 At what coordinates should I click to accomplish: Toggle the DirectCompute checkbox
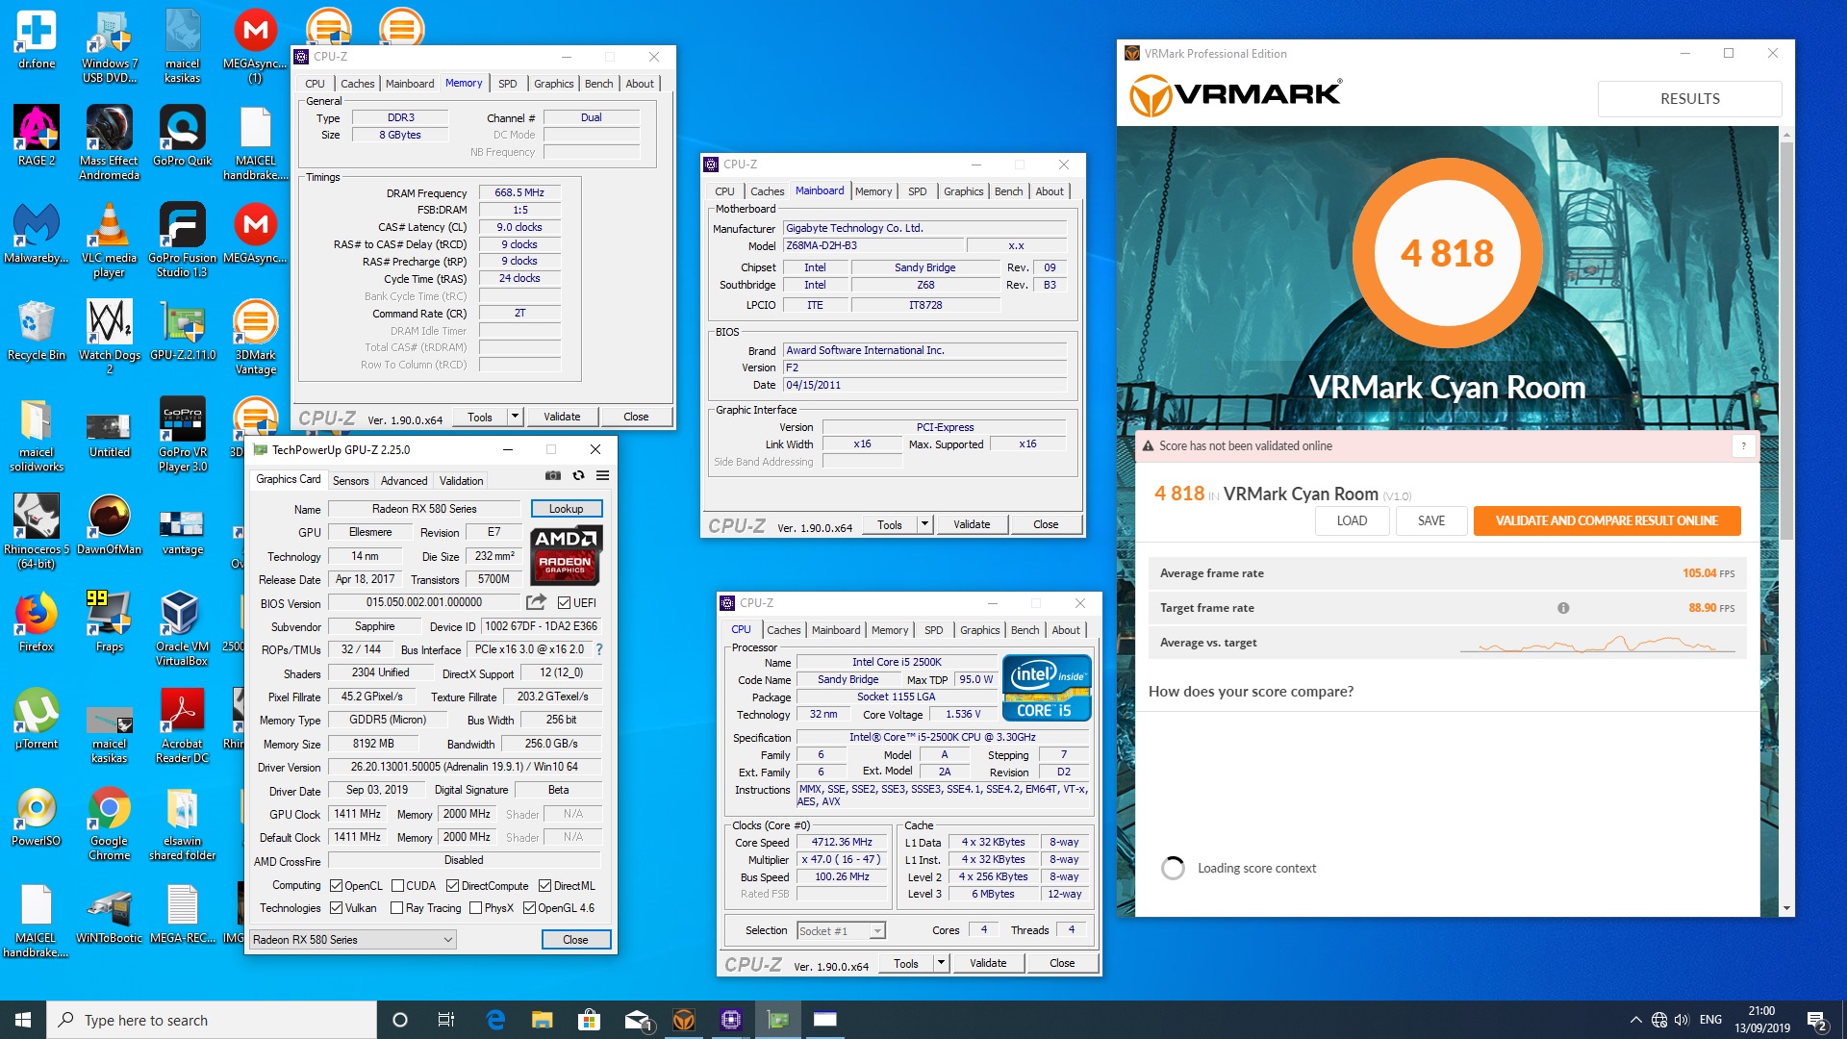pos(452,886)
